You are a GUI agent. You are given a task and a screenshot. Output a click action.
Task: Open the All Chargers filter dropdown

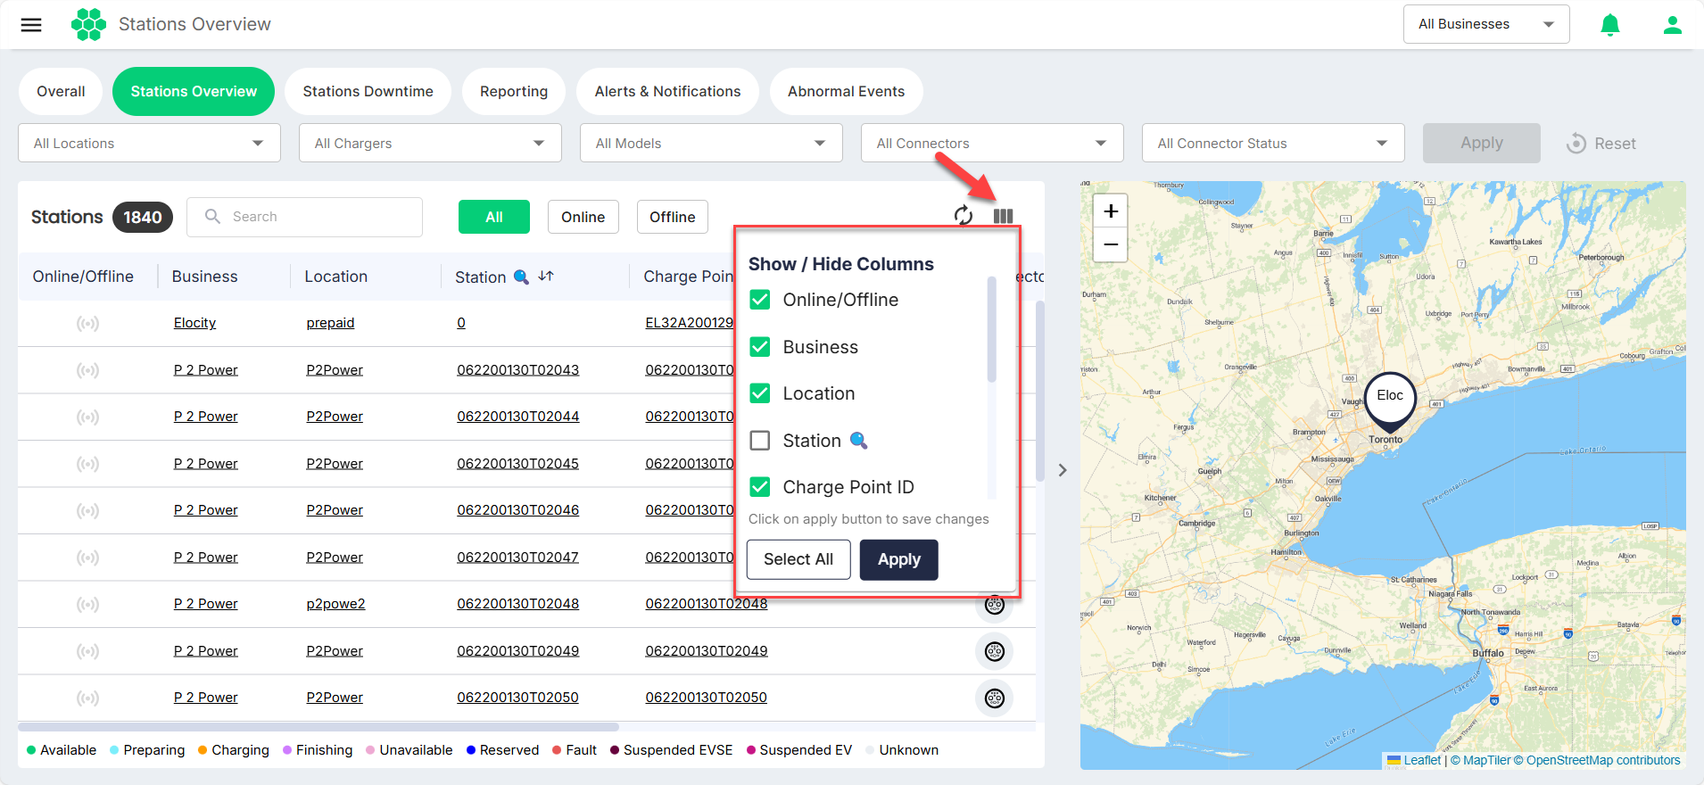point(430,143)
